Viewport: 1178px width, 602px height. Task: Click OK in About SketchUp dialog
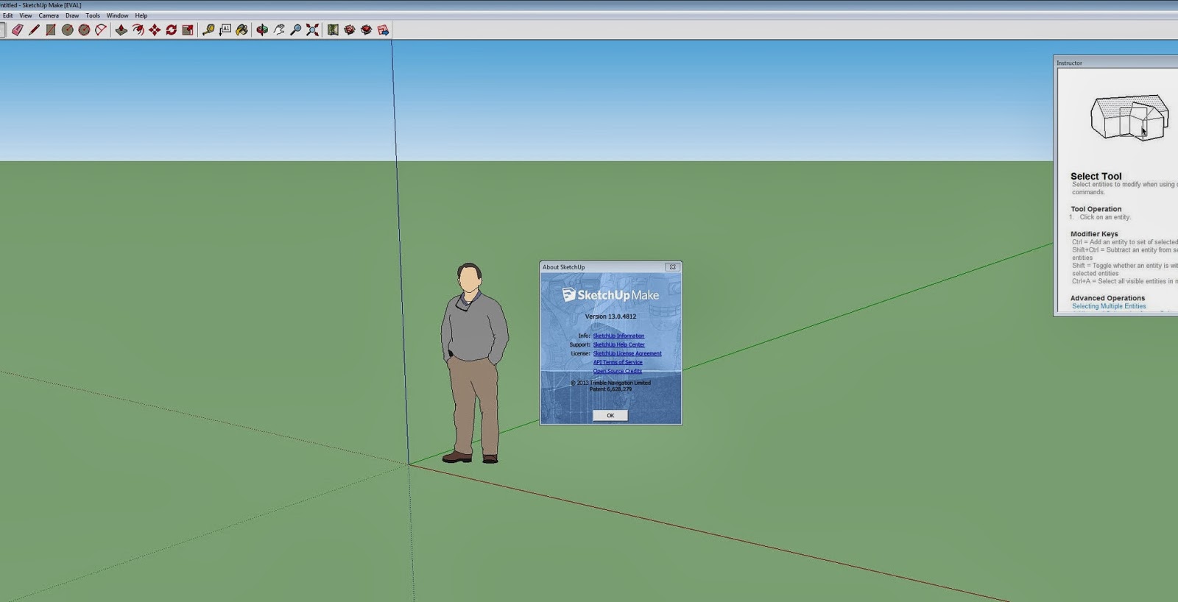(610, 415)
